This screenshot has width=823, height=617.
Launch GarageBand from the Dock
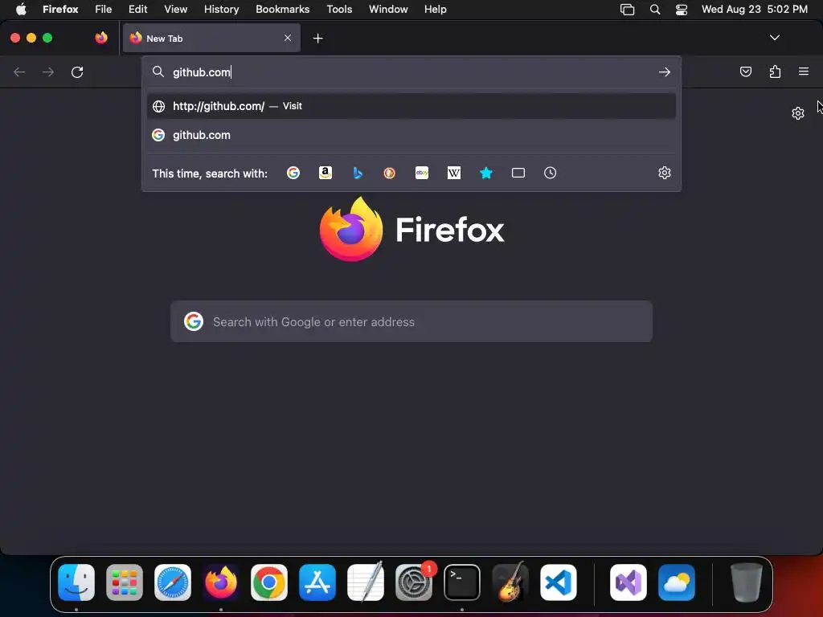pyautogui.click(x=510, y=582)
